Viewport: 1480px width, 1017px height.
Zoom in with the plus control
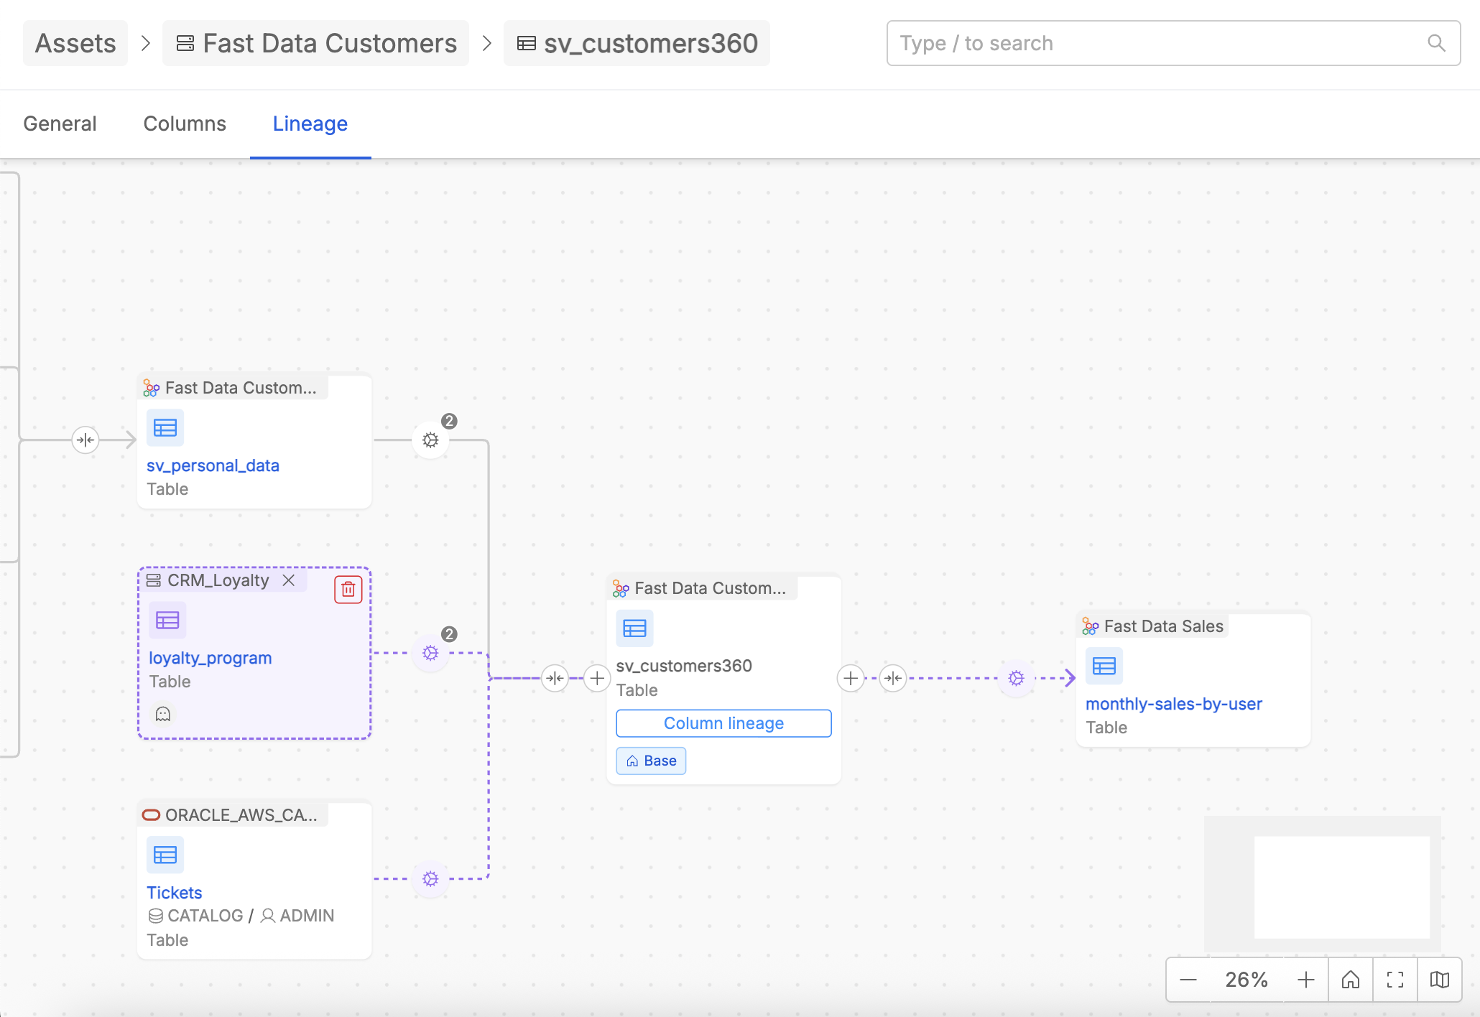click(x=1305, y=980)
